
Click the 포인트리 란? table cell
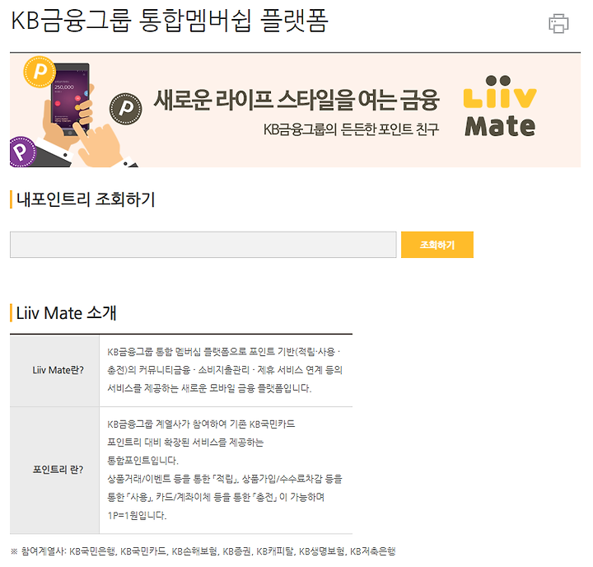tap(54, 471)
